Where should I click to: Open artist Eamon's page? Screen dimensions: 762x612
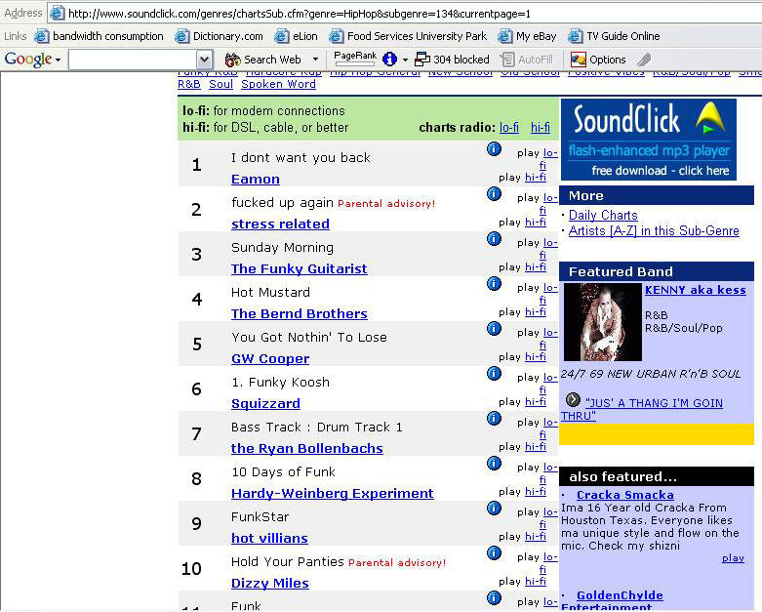click(256, 180)
